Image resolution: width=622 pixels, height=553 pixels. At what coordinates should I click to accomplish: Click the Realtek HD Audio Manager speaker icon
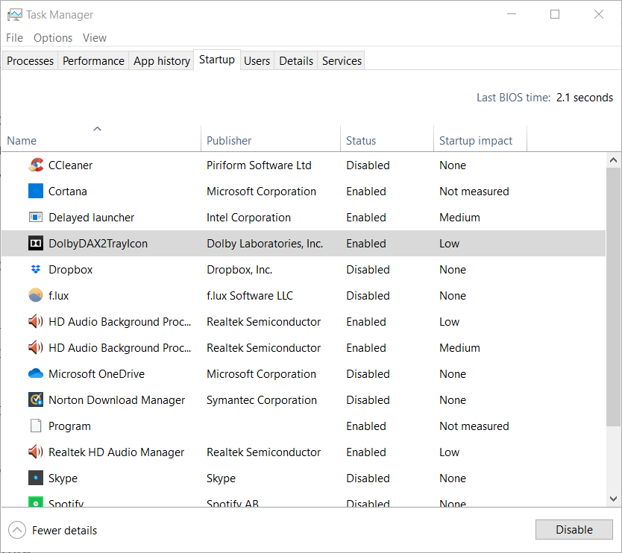pos(36,452)
